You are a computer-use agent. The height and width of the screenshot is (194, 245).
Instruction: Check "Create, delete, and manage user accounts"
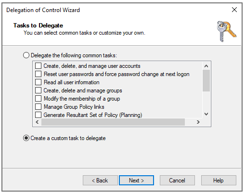[38, 66]
